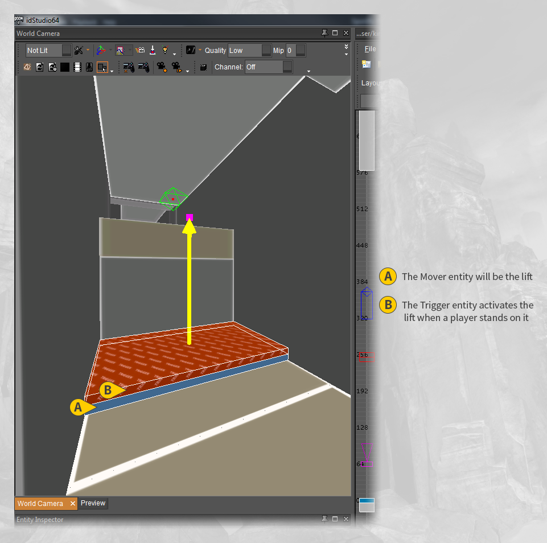Open the File menu in right panel
This screenshot has width=547, height=543.
click(370, 49)
